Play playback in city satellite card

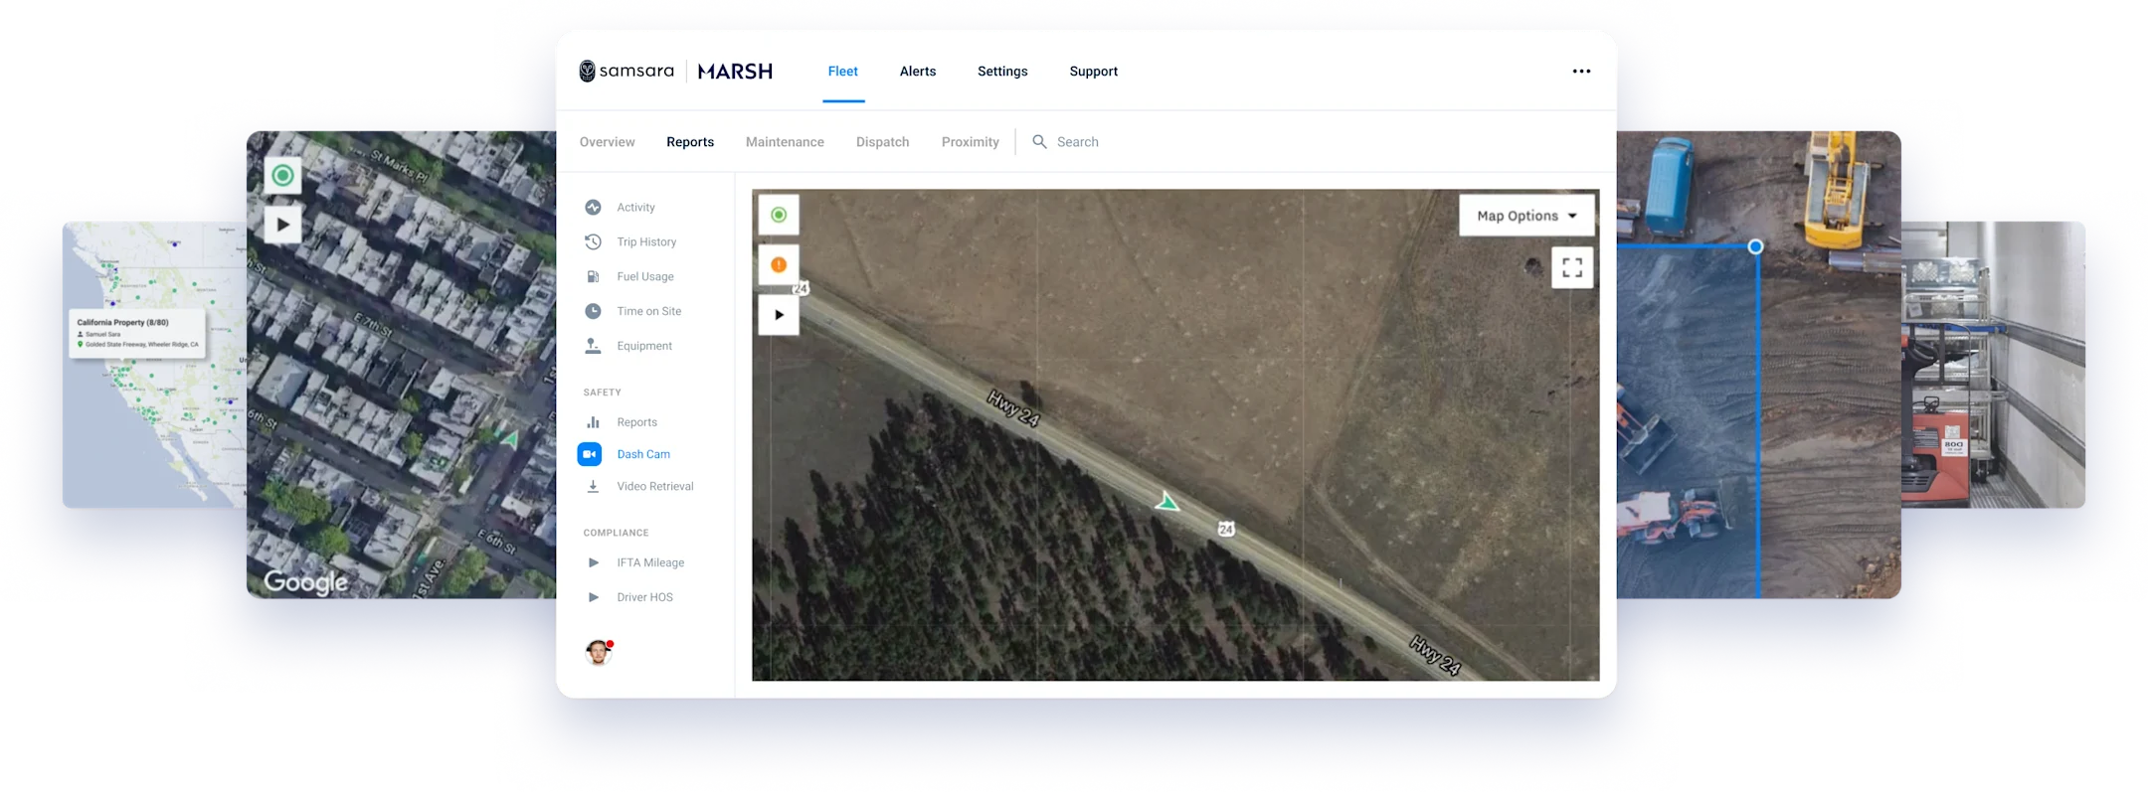(x=283, y=225)
